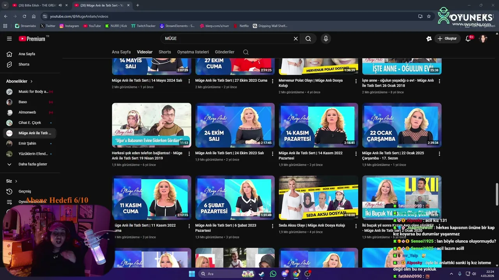The width and height of the screenshot is (499, 280).
Task: Mute the Billie Eilish tab audio icon
Action: coord(60,5)
